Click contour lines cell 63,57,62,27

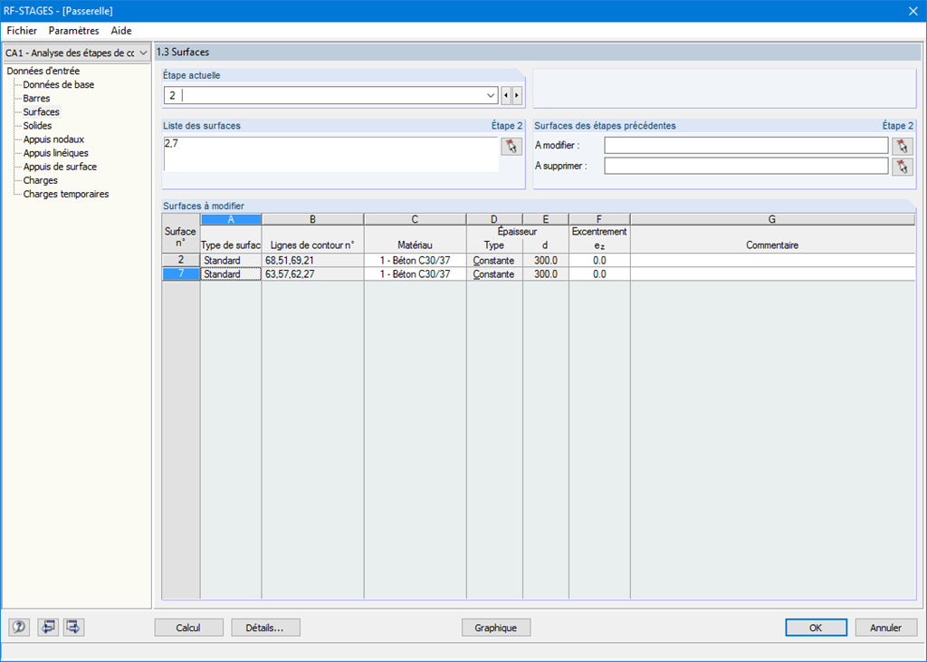312,273
